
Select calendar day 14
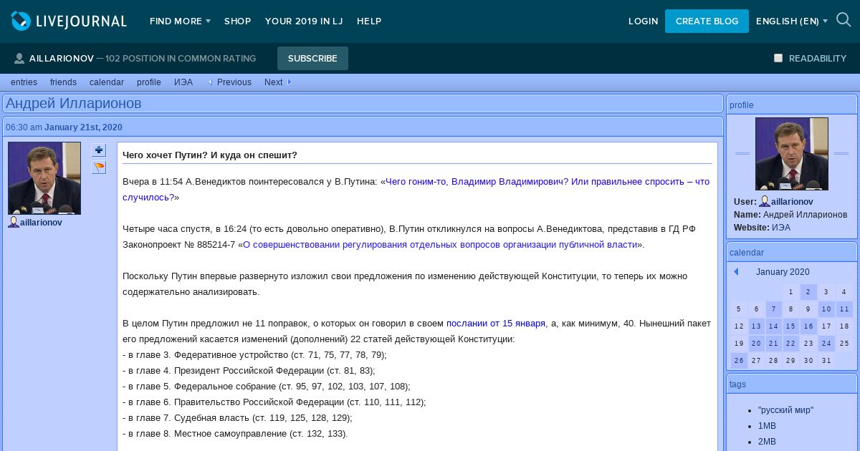774,326
